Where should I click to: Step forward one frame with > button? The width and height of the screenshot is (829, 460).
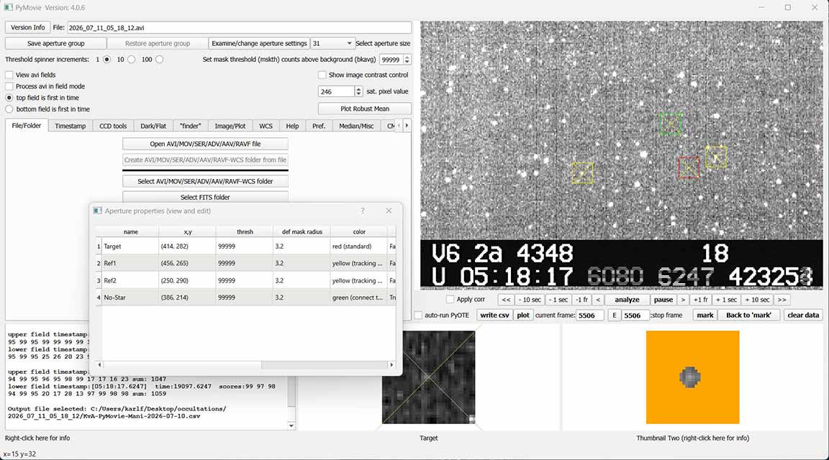(683, 300)
